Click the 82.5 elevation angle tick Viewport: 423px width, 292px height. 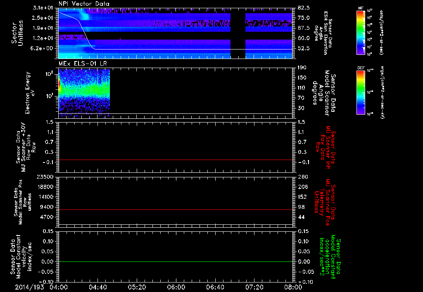pos(304,8)
